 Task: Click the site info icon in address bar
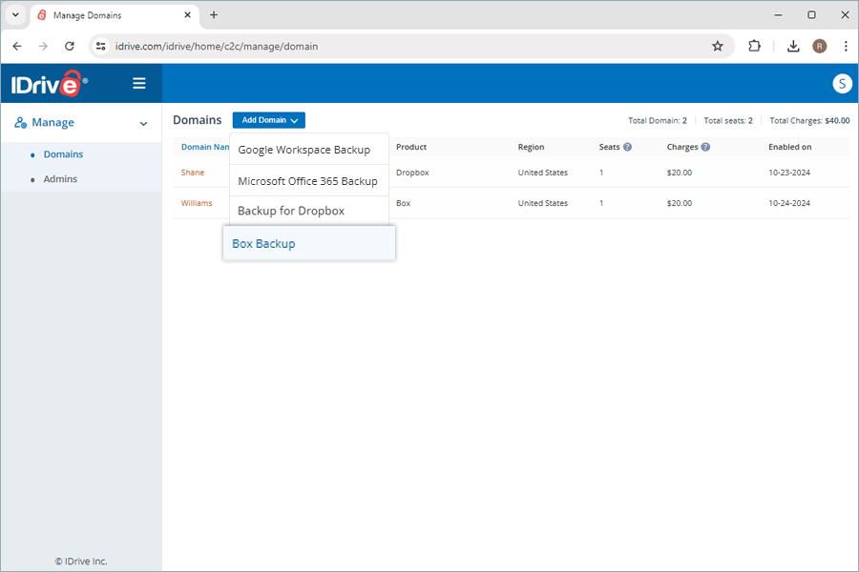[101, 46]
